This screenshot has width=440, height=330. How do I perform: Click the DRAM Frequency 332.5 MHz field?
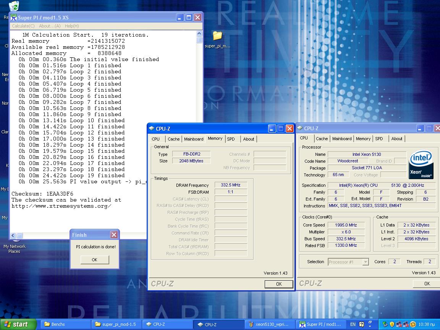(x=231, y=185)
